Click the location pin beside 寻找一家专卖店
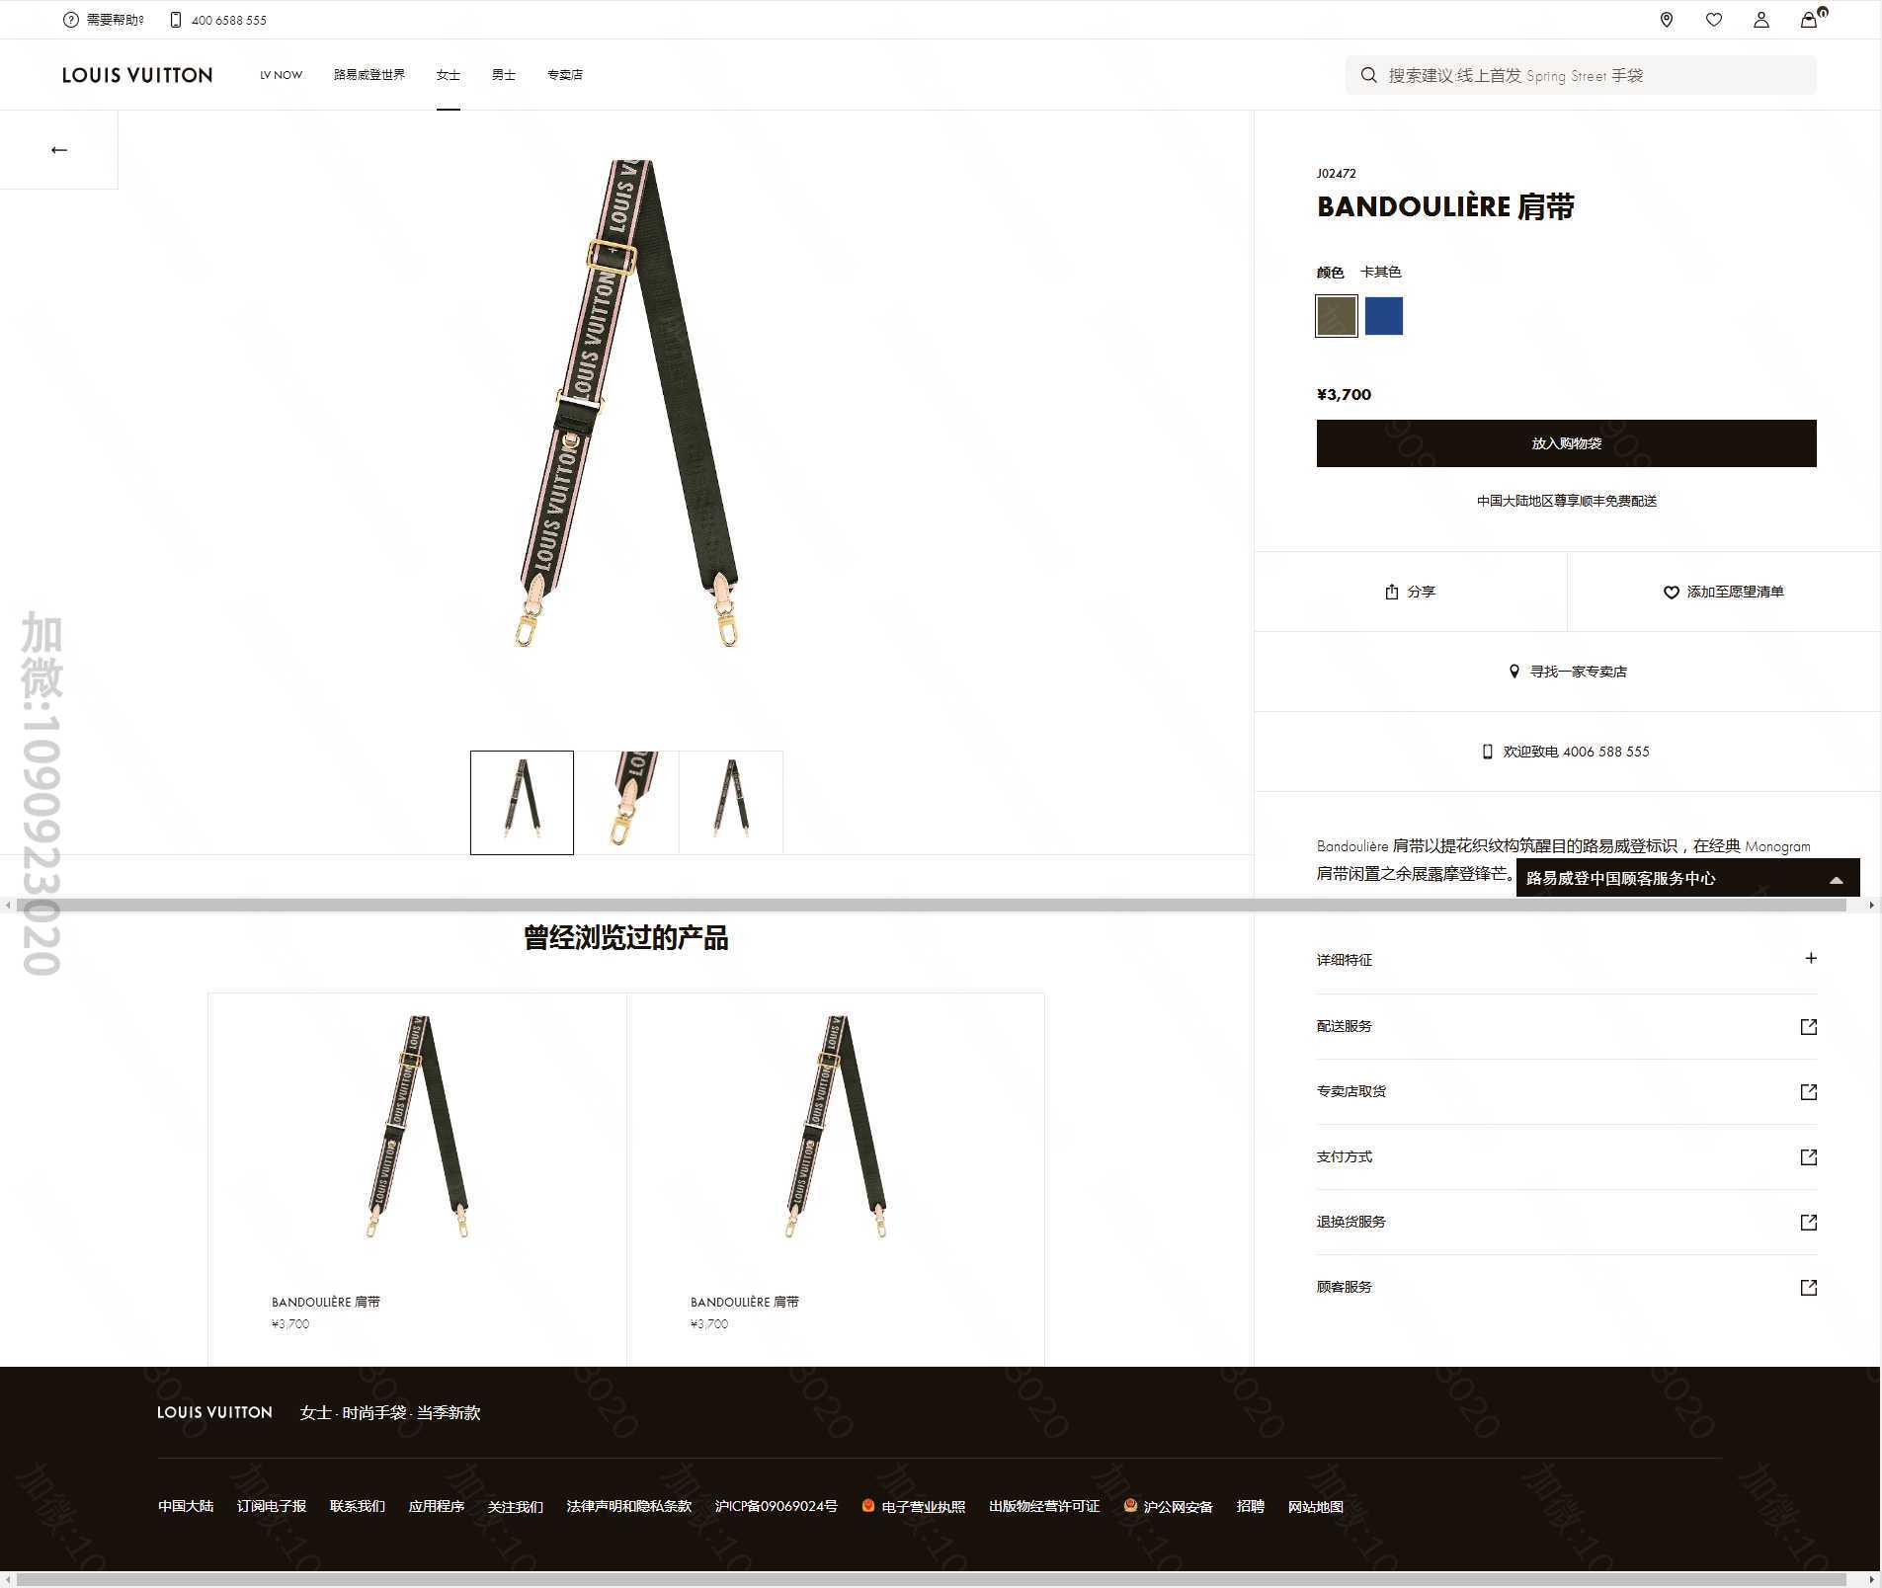 tap(1514, 672)
